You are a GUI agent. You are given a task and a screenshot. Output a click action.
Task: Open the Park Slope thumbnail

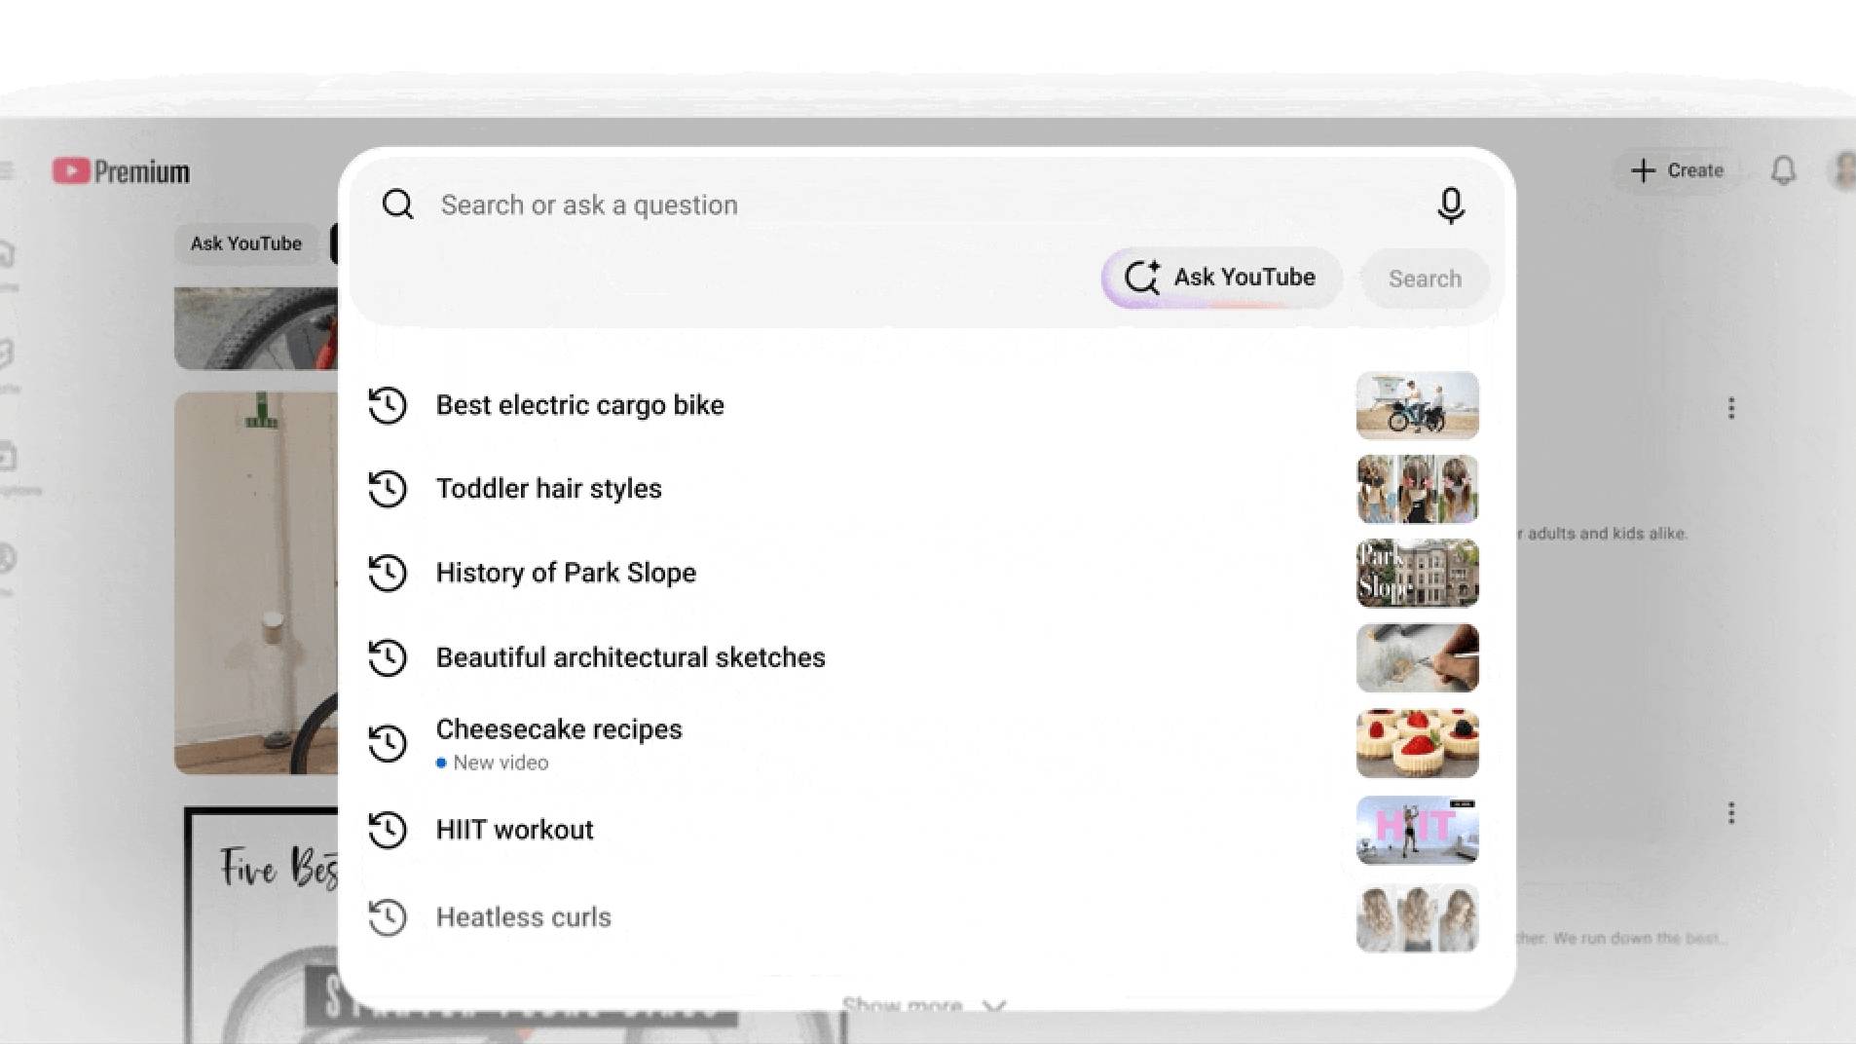pyautogui.click(x=1417, y=573)
